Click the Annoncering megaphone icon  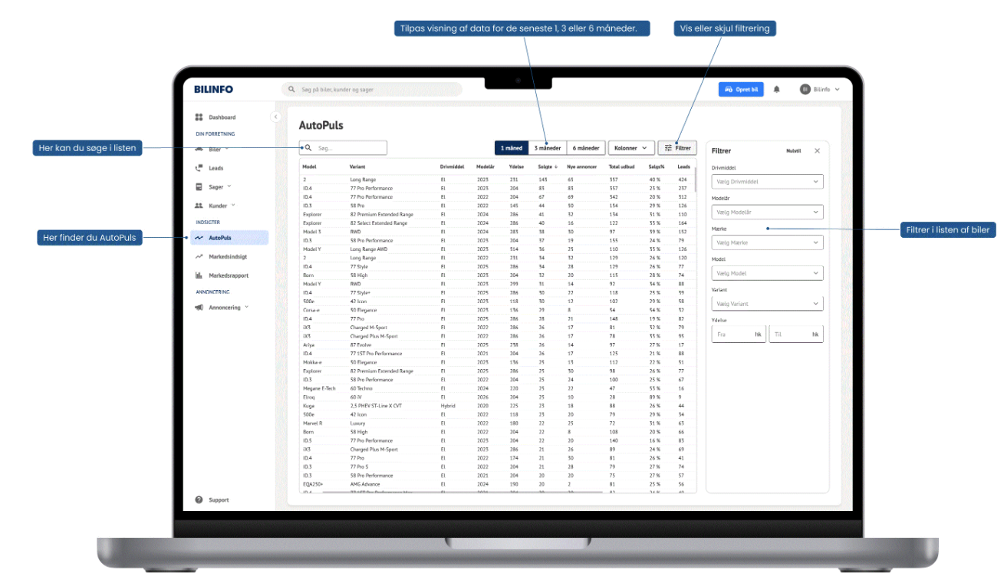199,308
